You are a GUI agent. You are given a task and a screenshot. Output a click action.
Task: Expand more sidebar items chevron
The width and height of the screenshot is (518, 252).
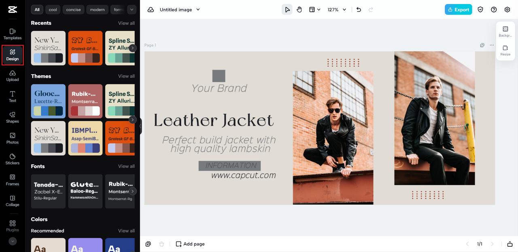(13, 241)
